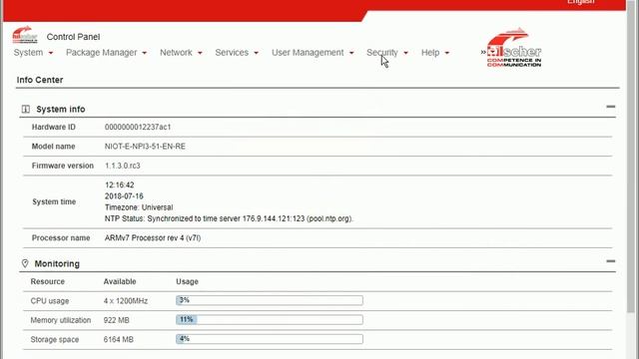
Task: Click the dropdown arrow next to Package Manager
Action: pos(144,53)
